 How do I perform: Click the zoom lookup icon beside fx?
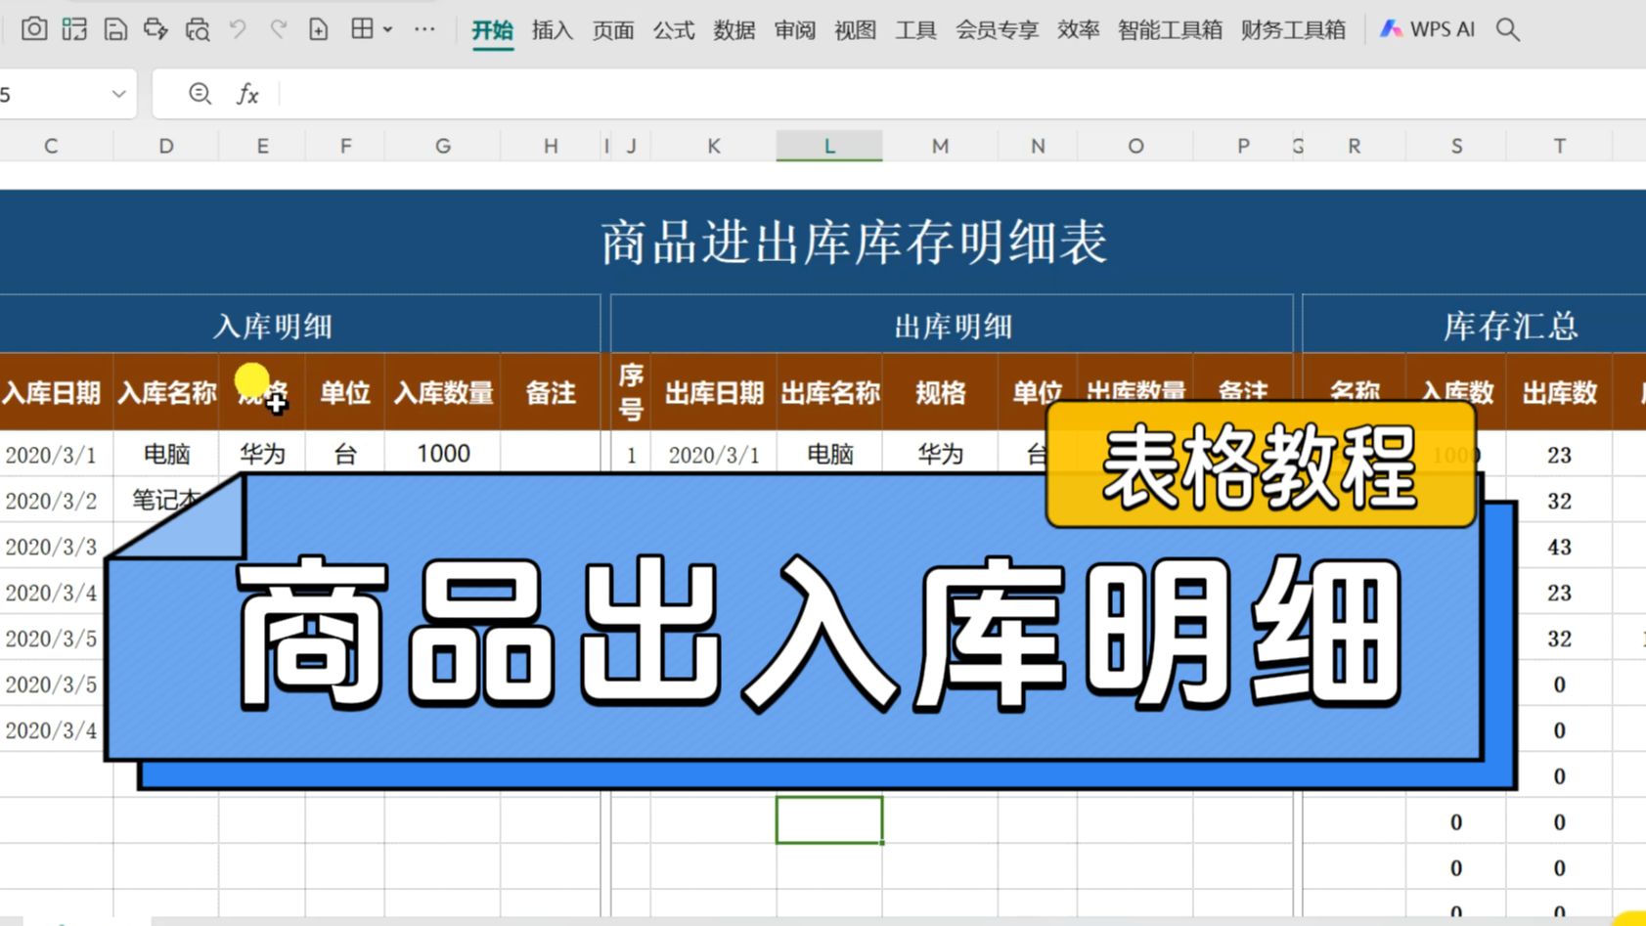pyautogui.click(x=200, y=94)
